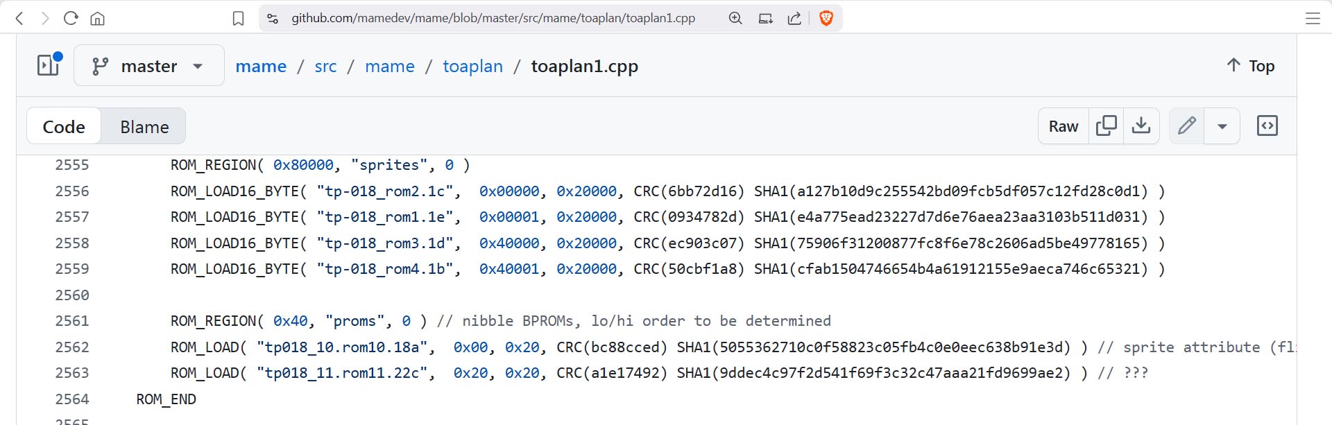Go to browser home page

[x=98, y=19]
